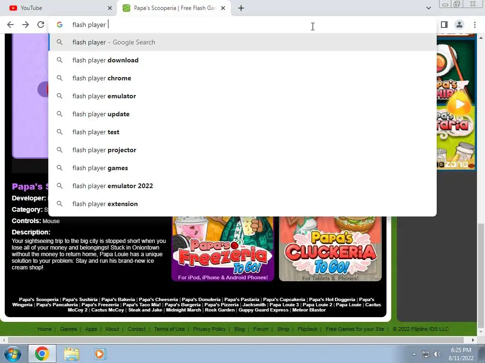The height and width of the screenshot is (363, 485).
Task: Select 'flash player games' suggestion
Action: pyautogui.click(x=242, y=168)
